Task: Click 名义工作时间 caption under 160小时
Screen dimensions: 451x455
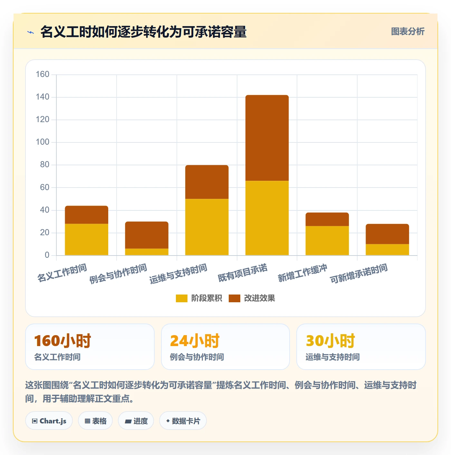Action: [57, 357]
